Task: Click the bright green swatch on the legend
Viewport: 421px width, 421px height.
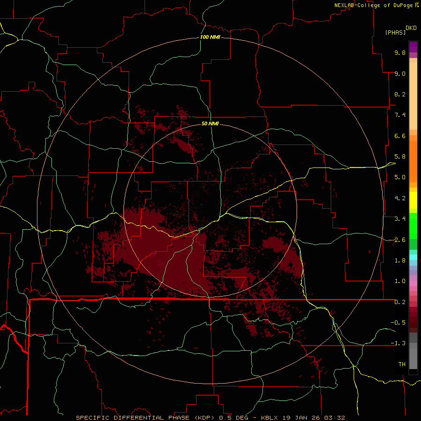Action: (x=413, y=225)
